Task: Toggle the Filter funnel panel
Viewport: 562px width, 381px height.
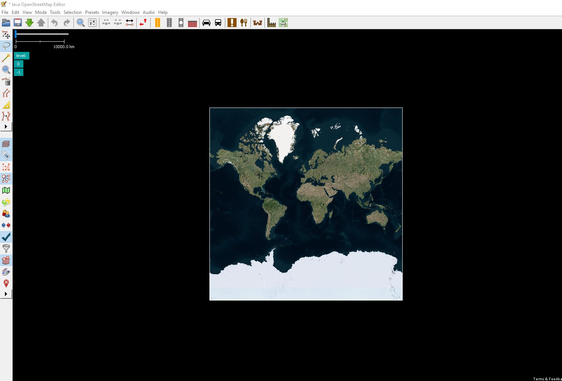Action: point(6,249)
